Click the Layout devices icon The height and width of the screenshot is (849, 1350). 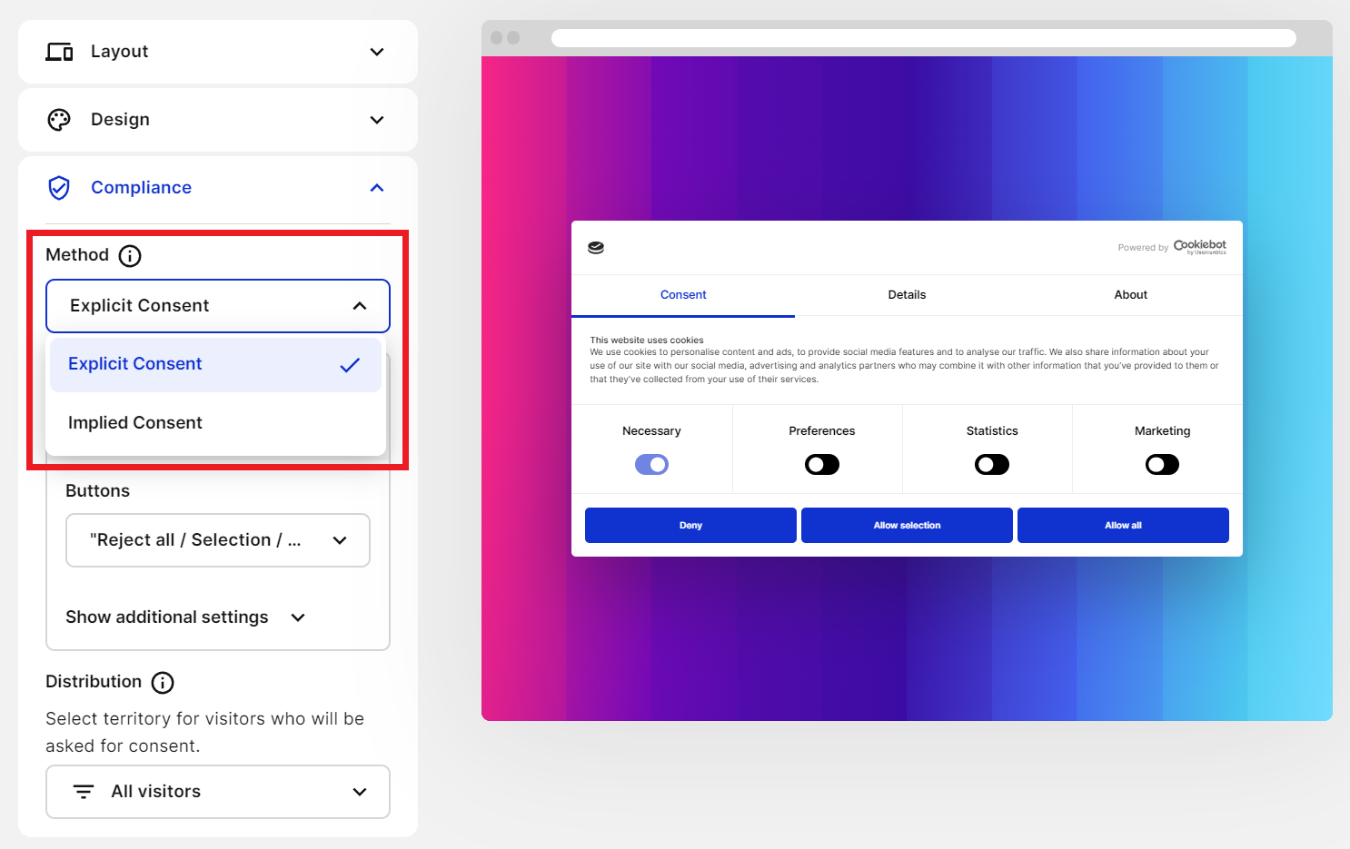(x=59, y=52)
